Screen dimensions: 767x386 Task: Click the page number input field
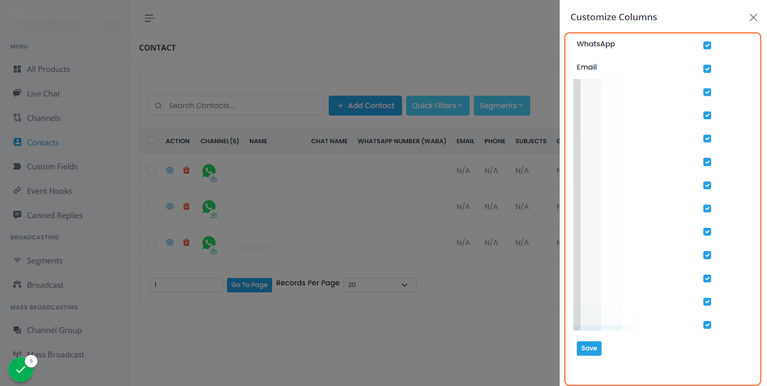(186, 285)
